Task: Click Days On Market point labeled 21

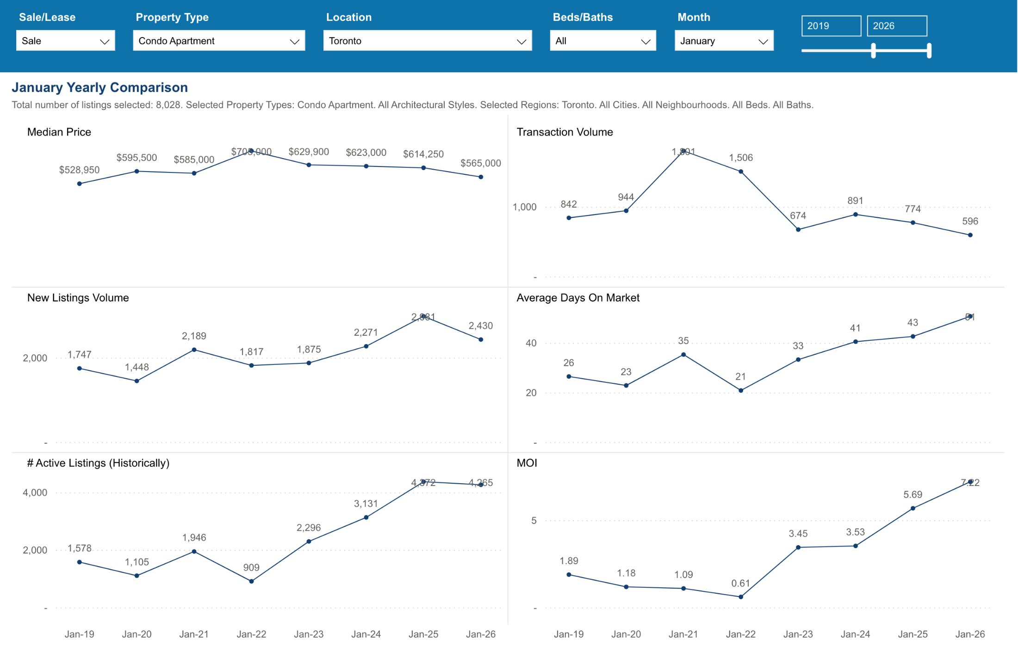Action: click(x=741, y=391)
